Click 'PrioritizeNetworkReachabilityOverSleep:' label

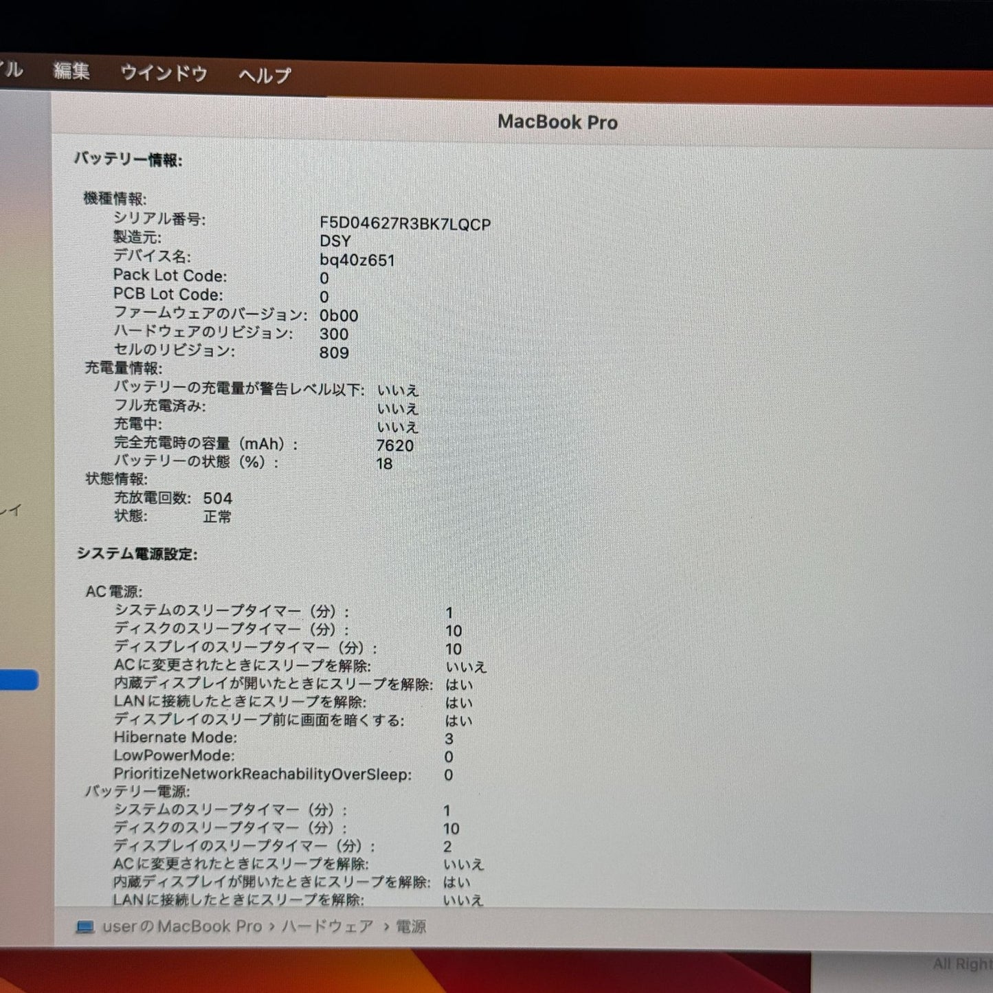pos(263,774)
